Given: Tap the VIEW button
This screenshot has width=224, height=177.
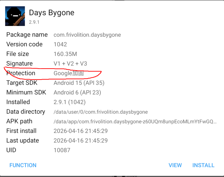Looking at the screenshot, I should pyautogui.click(x=175, y=165).
